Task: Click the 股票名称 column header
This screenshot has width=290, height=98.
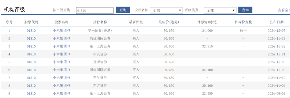Action: click(x=61, y=22)
